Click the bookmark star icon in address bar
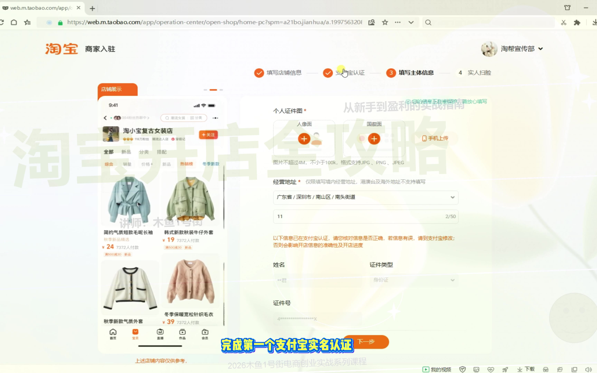This screenshot has width=597, height=373. tap(385, 23)
